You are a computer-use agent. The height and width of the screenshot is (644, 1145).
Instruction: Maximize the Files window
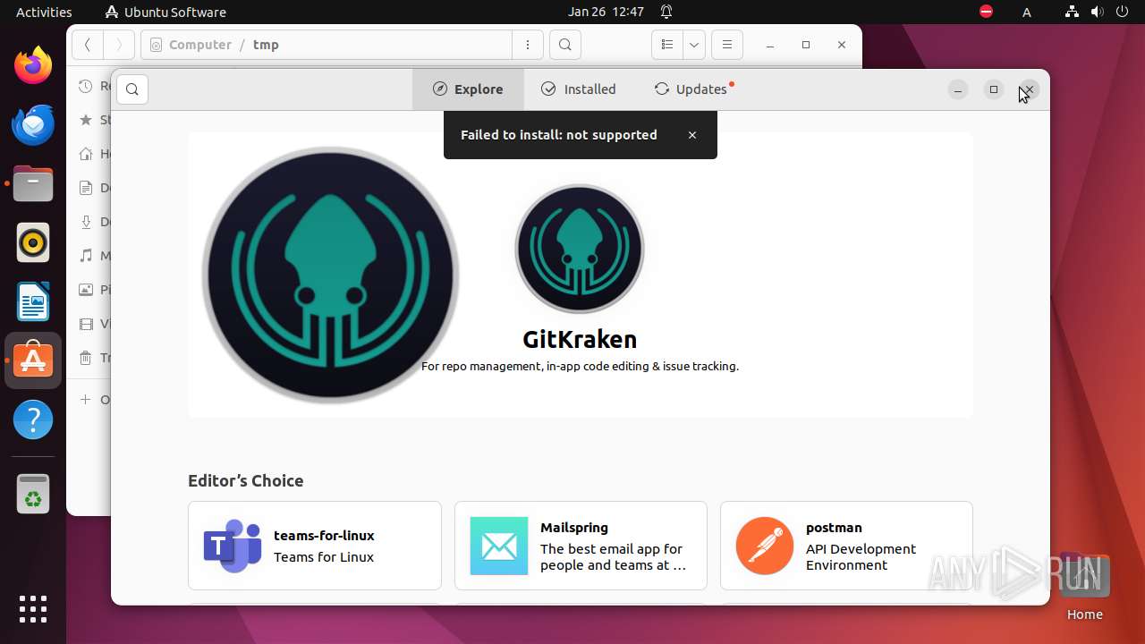[x=806, y=45]
